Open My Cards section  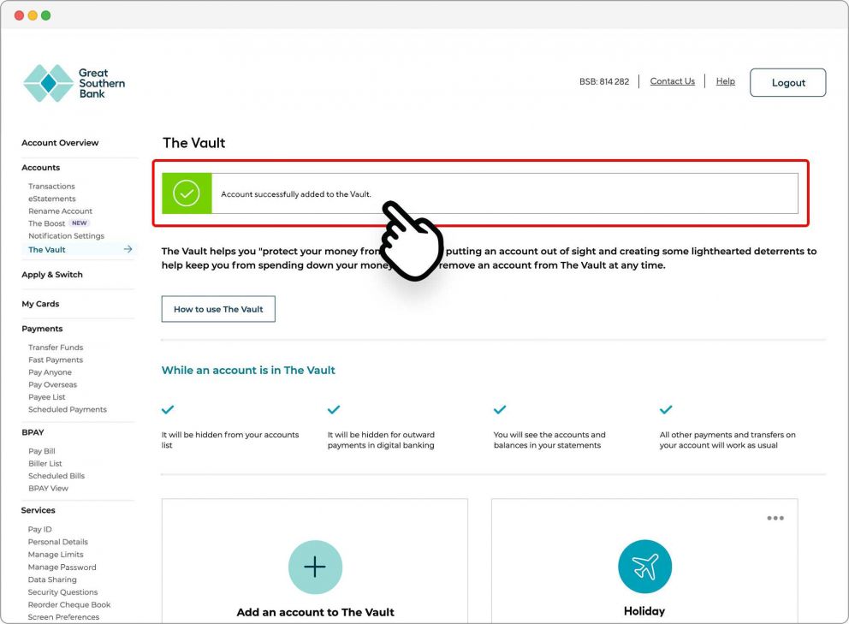[x=40, y=304]
